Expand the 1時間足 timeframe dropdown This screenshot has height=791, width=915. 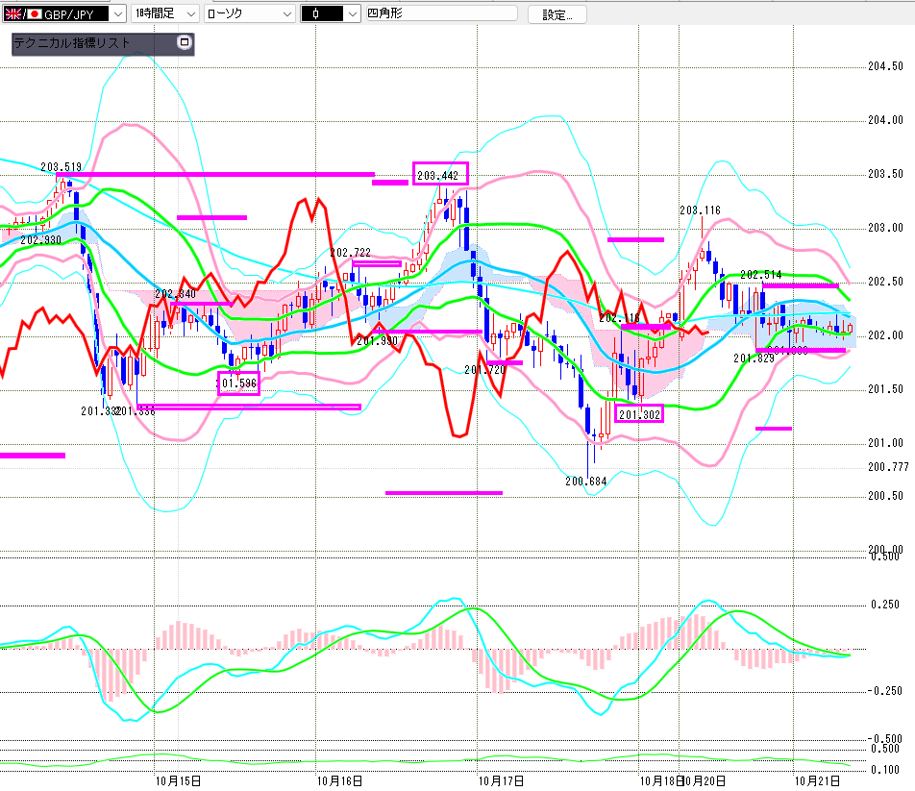(x=190, y=14)
